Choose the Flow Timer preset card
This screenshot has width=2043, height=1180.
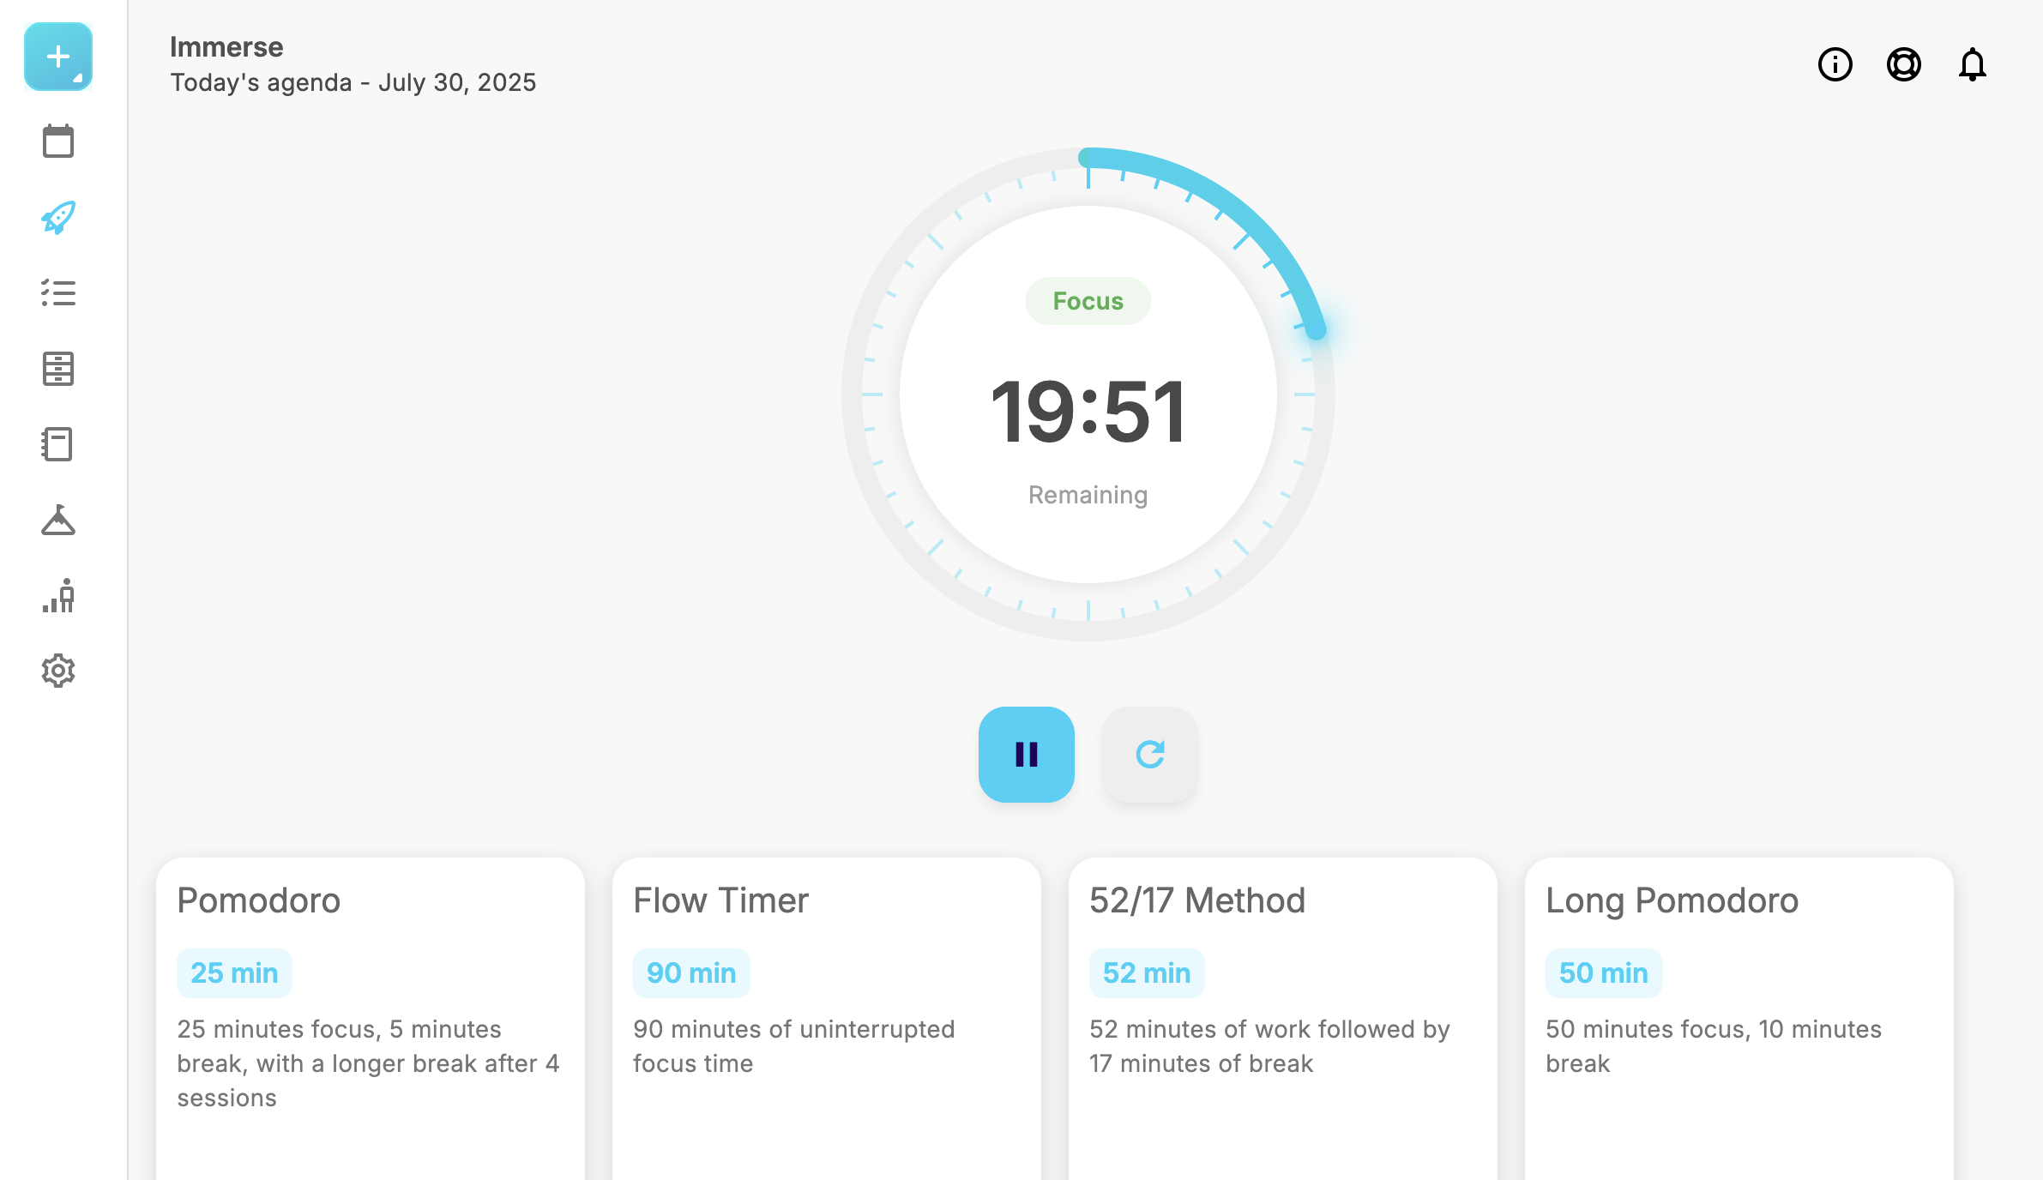coord(827,1018)
